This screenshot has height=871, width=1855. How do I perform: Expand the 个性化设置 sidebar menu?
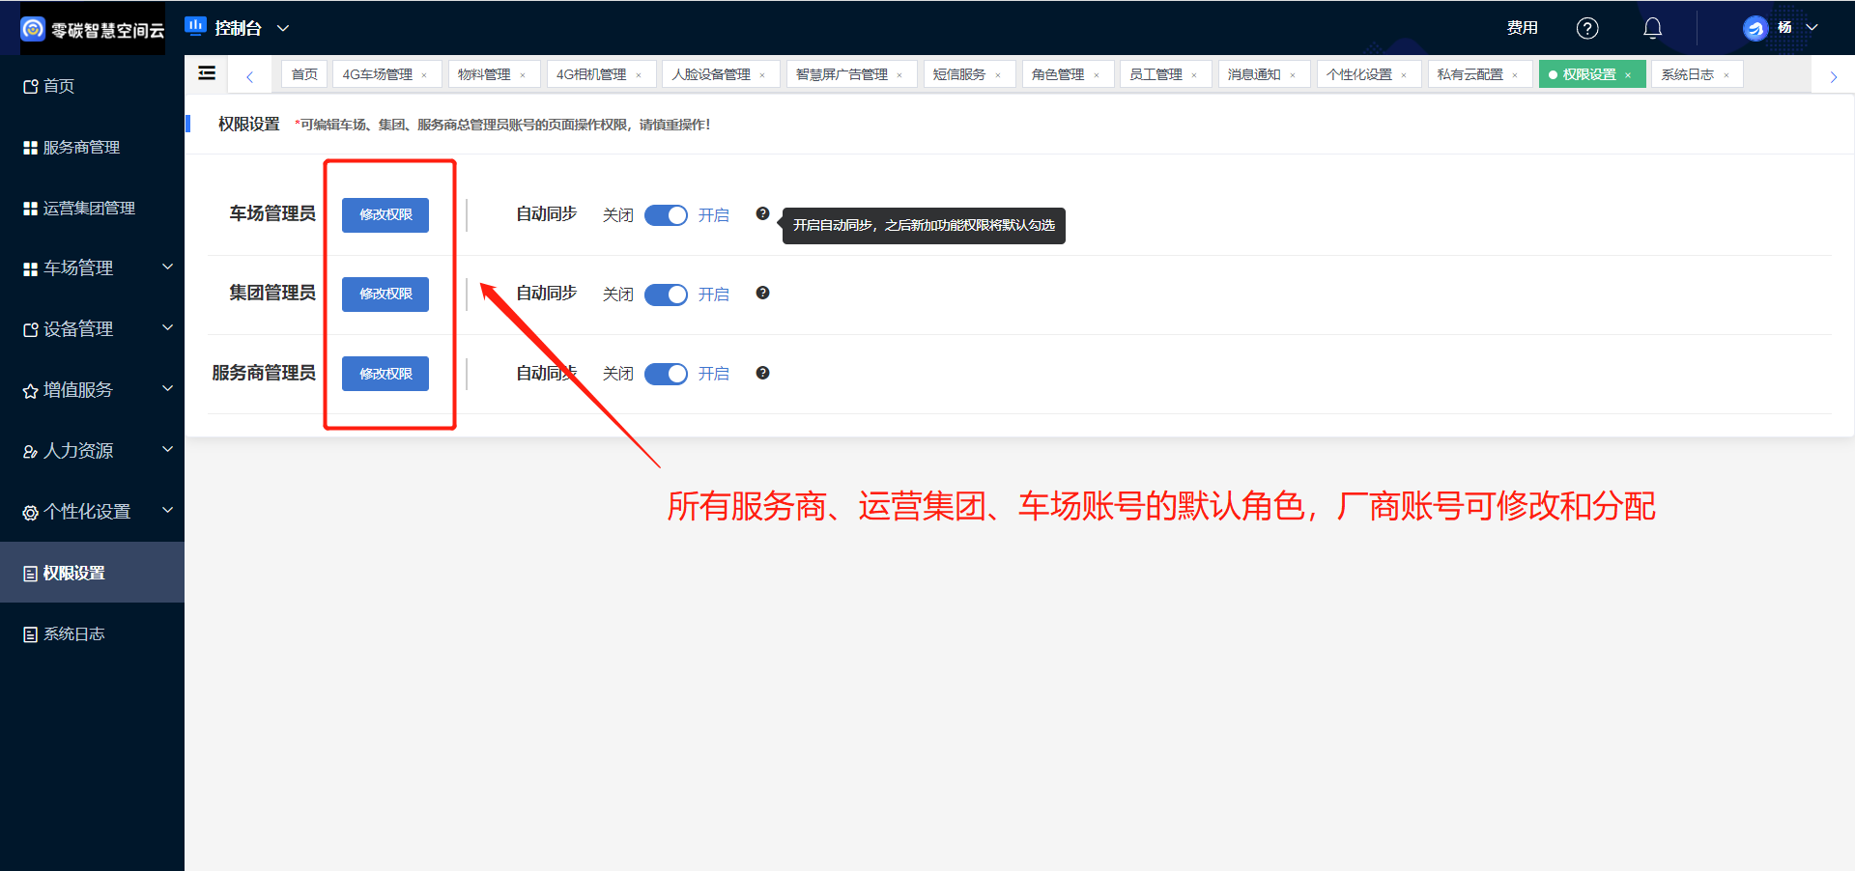(x=92, y=511)
